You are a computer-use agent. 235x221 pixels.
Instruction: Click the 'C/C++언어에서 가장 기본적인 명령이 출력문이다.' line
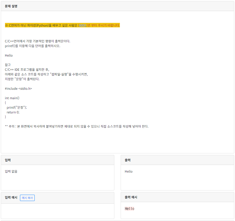(x=38, y=41)
